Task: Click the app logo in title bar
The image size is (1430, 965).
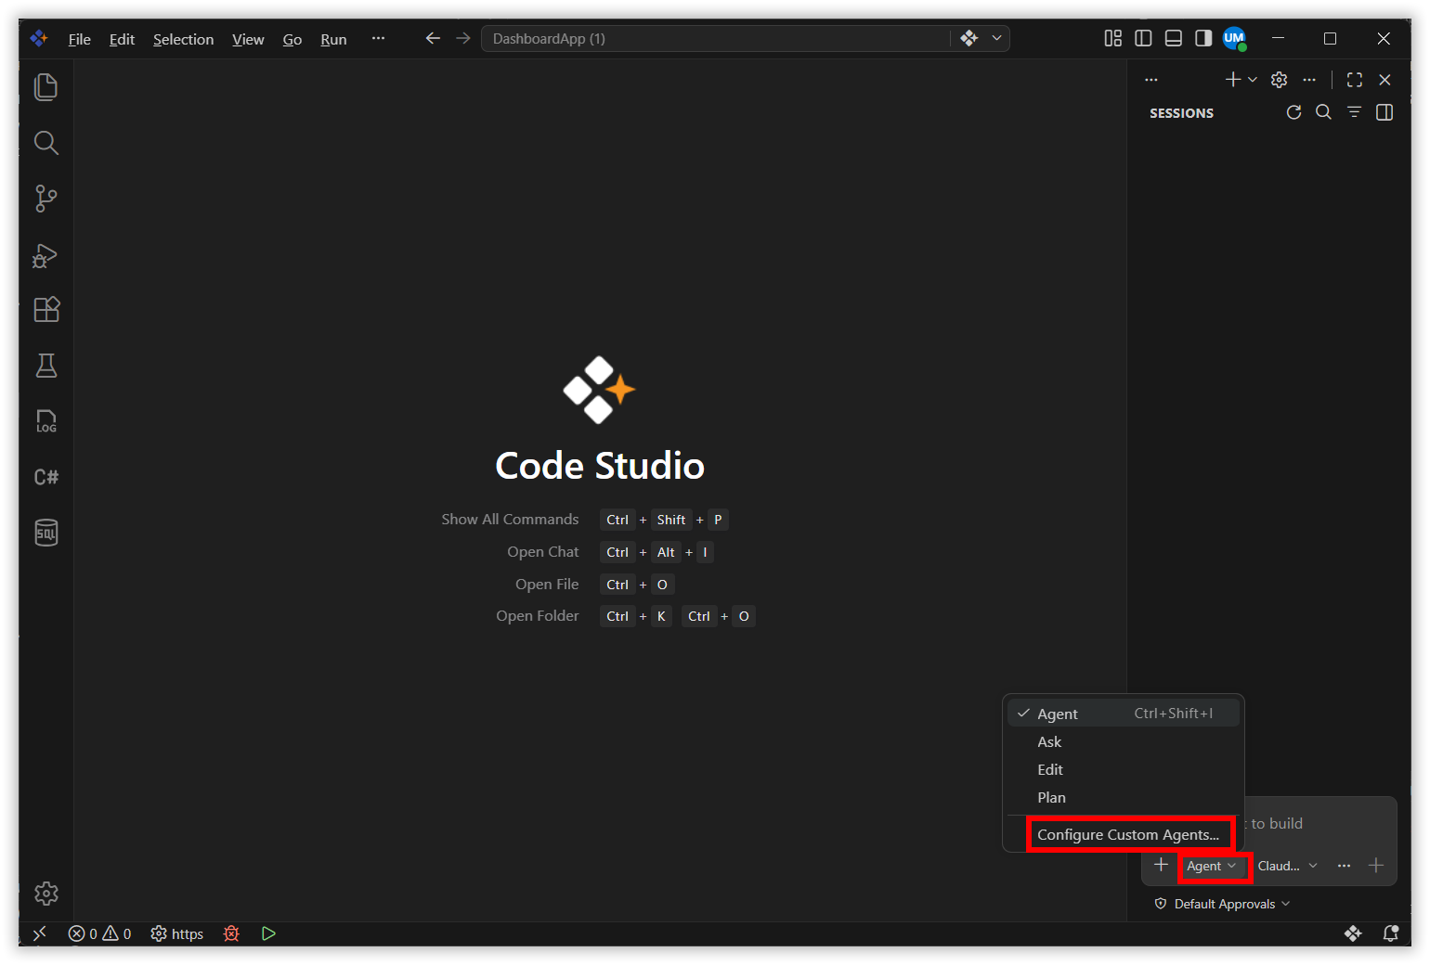Action: pyautogui.click(x=39, y=38)
